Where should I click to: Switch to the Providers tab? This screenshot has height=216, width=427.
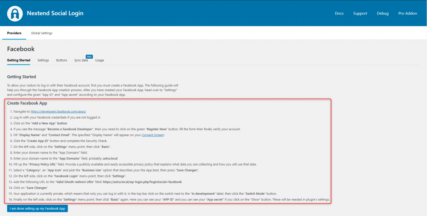point(14,33)
